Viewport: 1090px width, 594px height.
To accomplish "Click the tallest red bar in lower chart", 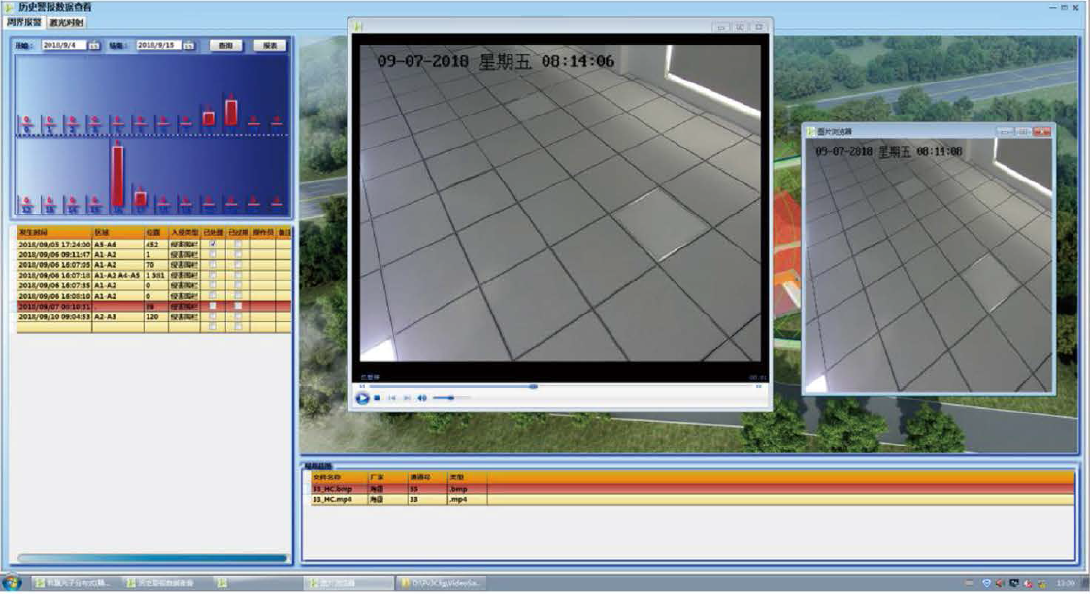I will click(117, 175).
